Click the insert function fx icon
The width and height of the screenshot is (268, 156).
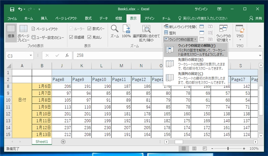coord(67,56)
